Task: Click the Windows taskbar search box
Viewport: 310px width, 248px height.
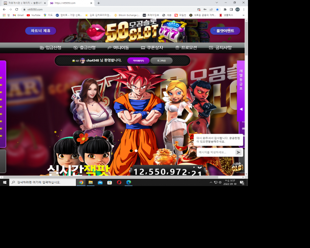Action: pos(43,182)
